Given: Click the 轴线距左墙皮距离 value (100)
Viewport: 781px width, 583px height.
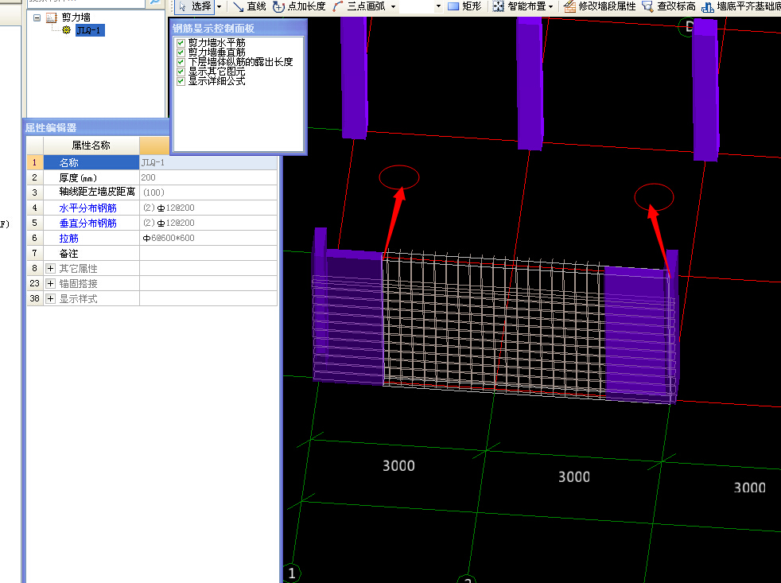Looking at the screenshot, I should click(208, 192).
